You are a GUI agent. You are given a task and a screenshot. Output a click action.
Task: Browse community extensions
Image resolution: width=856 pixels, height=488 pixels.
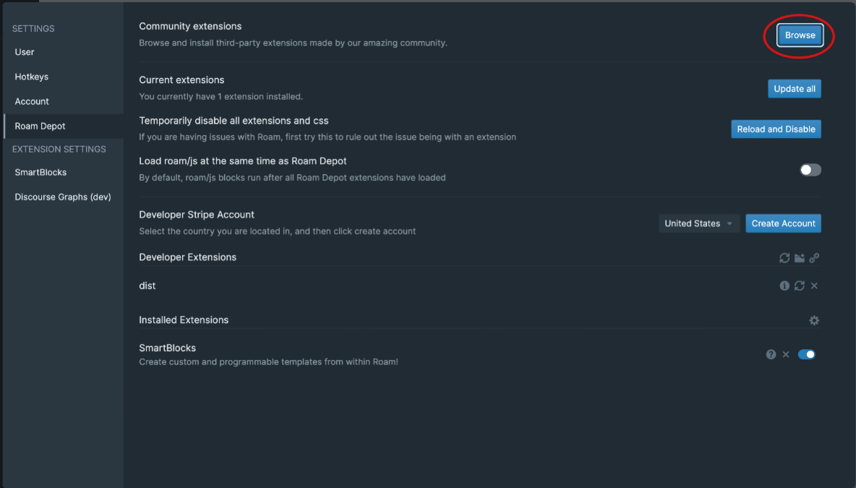tap(800, 35)
